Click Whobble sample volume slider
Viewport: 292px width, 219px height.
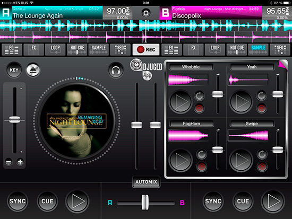point(218,94)
